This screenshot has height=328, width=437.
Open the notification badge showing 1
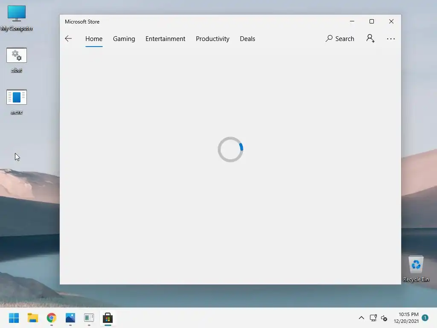point(425,318)
